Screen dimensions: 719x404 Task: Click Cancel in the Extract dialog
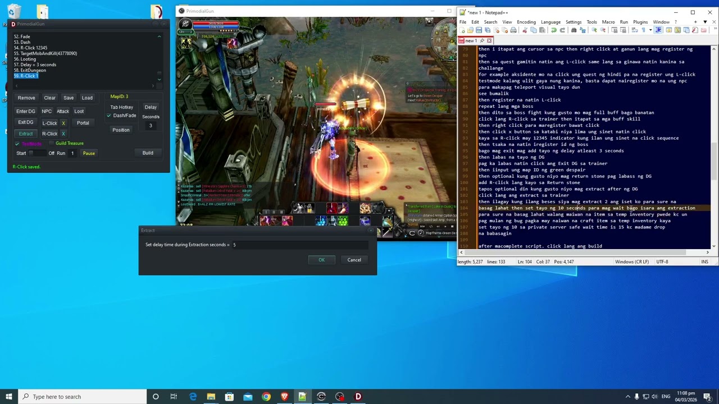click(354, 260)
